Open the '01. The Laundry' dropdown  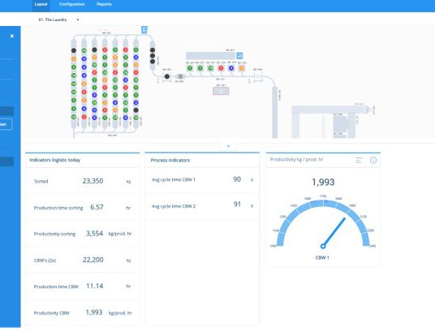[x=58, y=19]
